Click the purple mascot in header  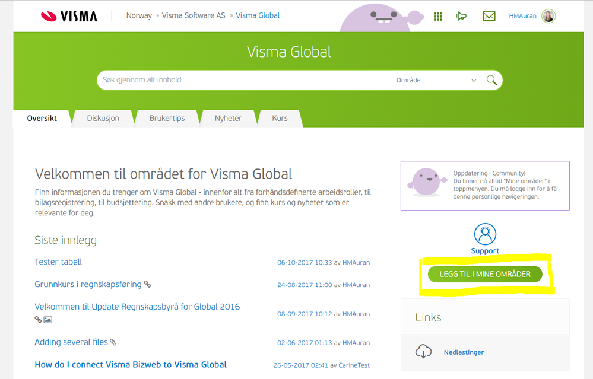[x=381, y=18]
